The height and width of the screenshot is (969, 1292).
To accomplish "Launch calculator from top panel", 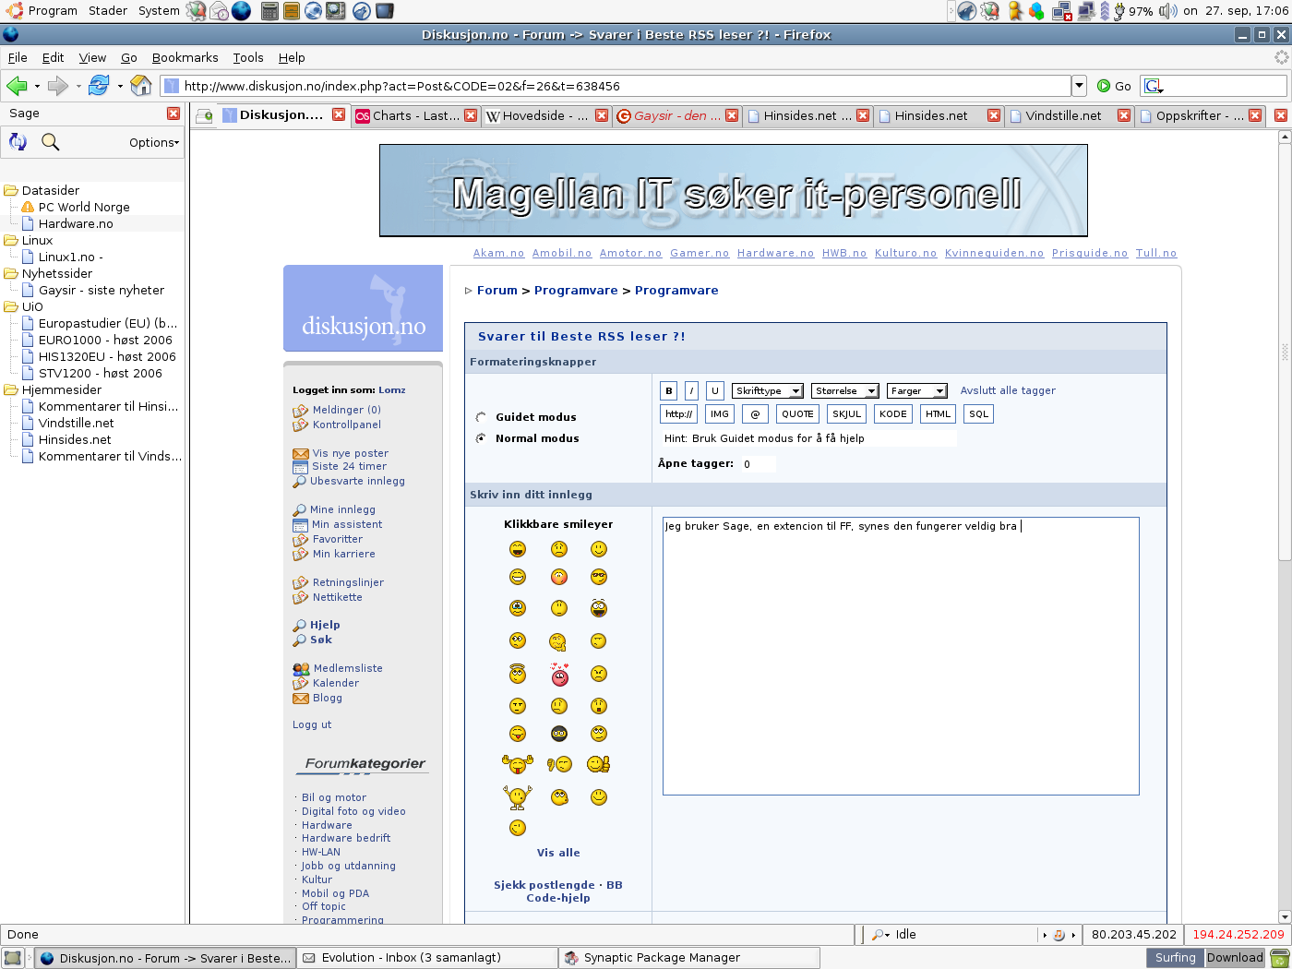I will click(269, 11).
